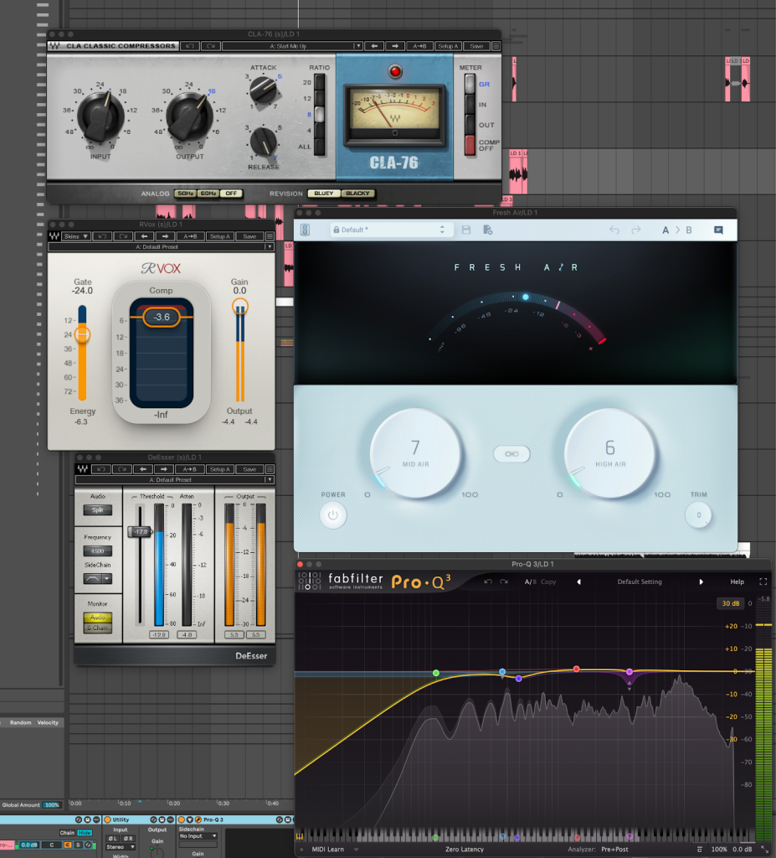
Task: Open the Pro-Q 3 Help menu
Action: [737, 581]
